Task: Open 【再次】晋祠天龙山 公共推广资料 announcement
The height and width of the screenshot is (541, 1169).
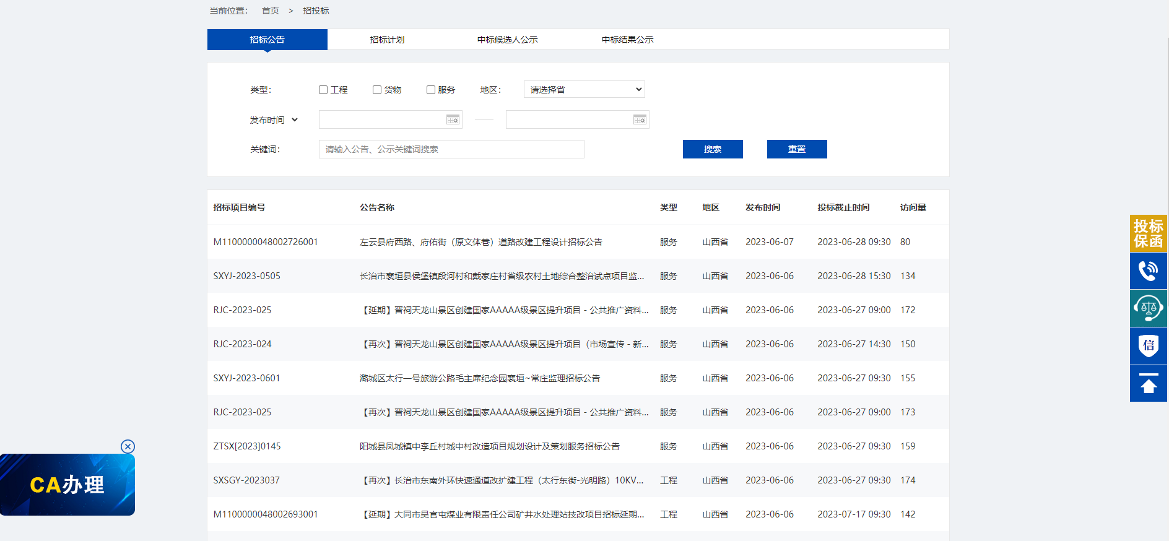Action: pyautogui.click(x=505, y=412)
